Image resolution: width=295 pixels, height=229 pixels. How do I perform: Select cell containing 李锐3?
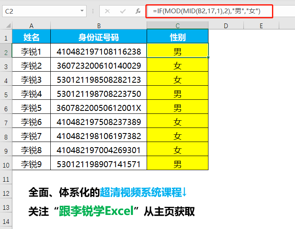32,78
